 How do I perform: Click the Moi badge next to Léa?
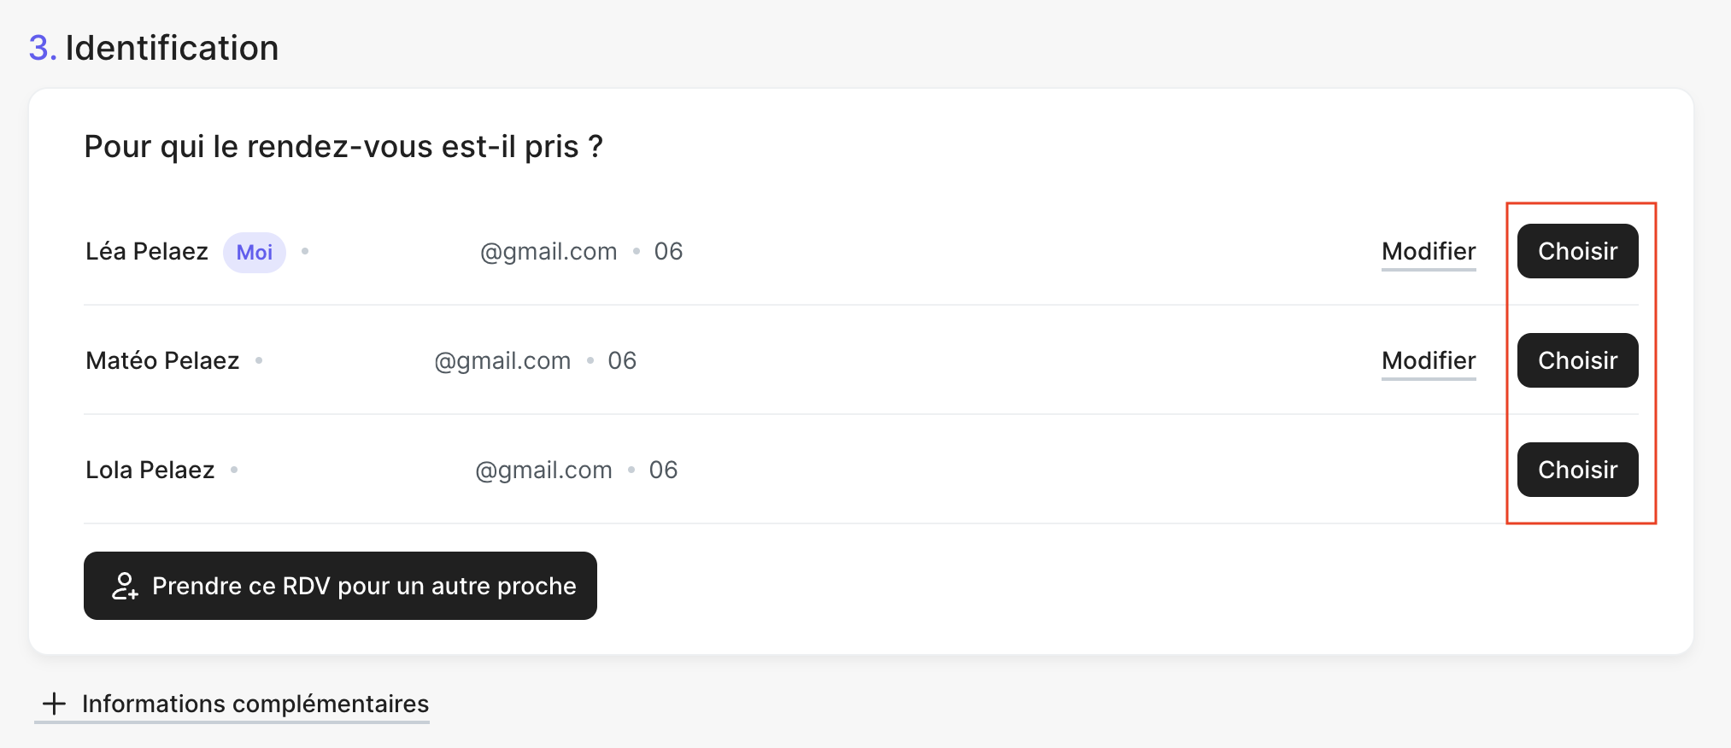[x=255, y=253]
